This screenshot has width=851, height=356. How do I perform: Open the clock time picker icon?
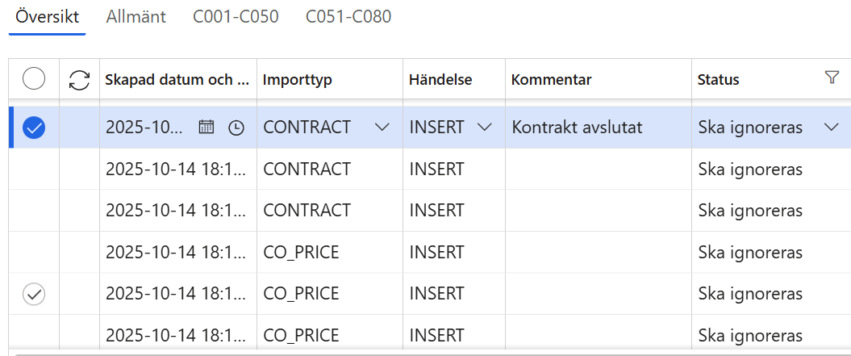click(x=236, y=128)
